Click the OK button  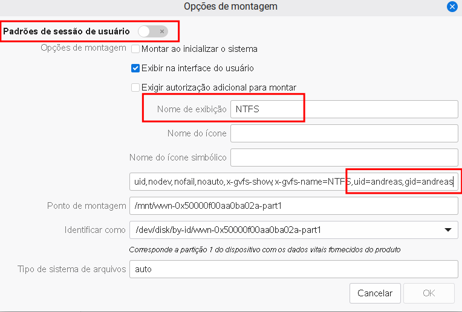429,293
